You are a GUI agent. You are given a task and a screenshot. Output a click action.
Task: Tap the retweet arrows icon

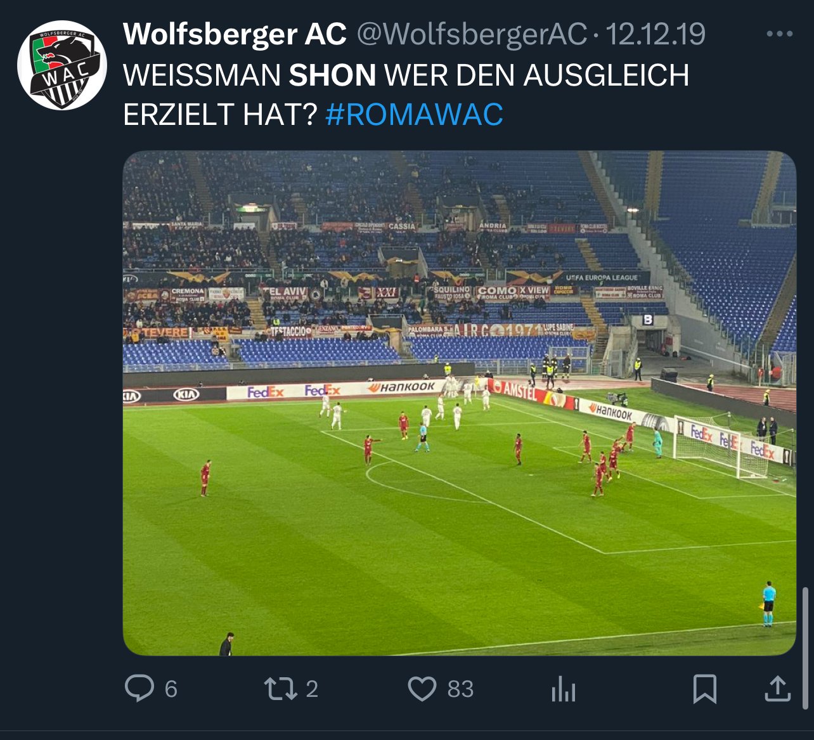281,689
